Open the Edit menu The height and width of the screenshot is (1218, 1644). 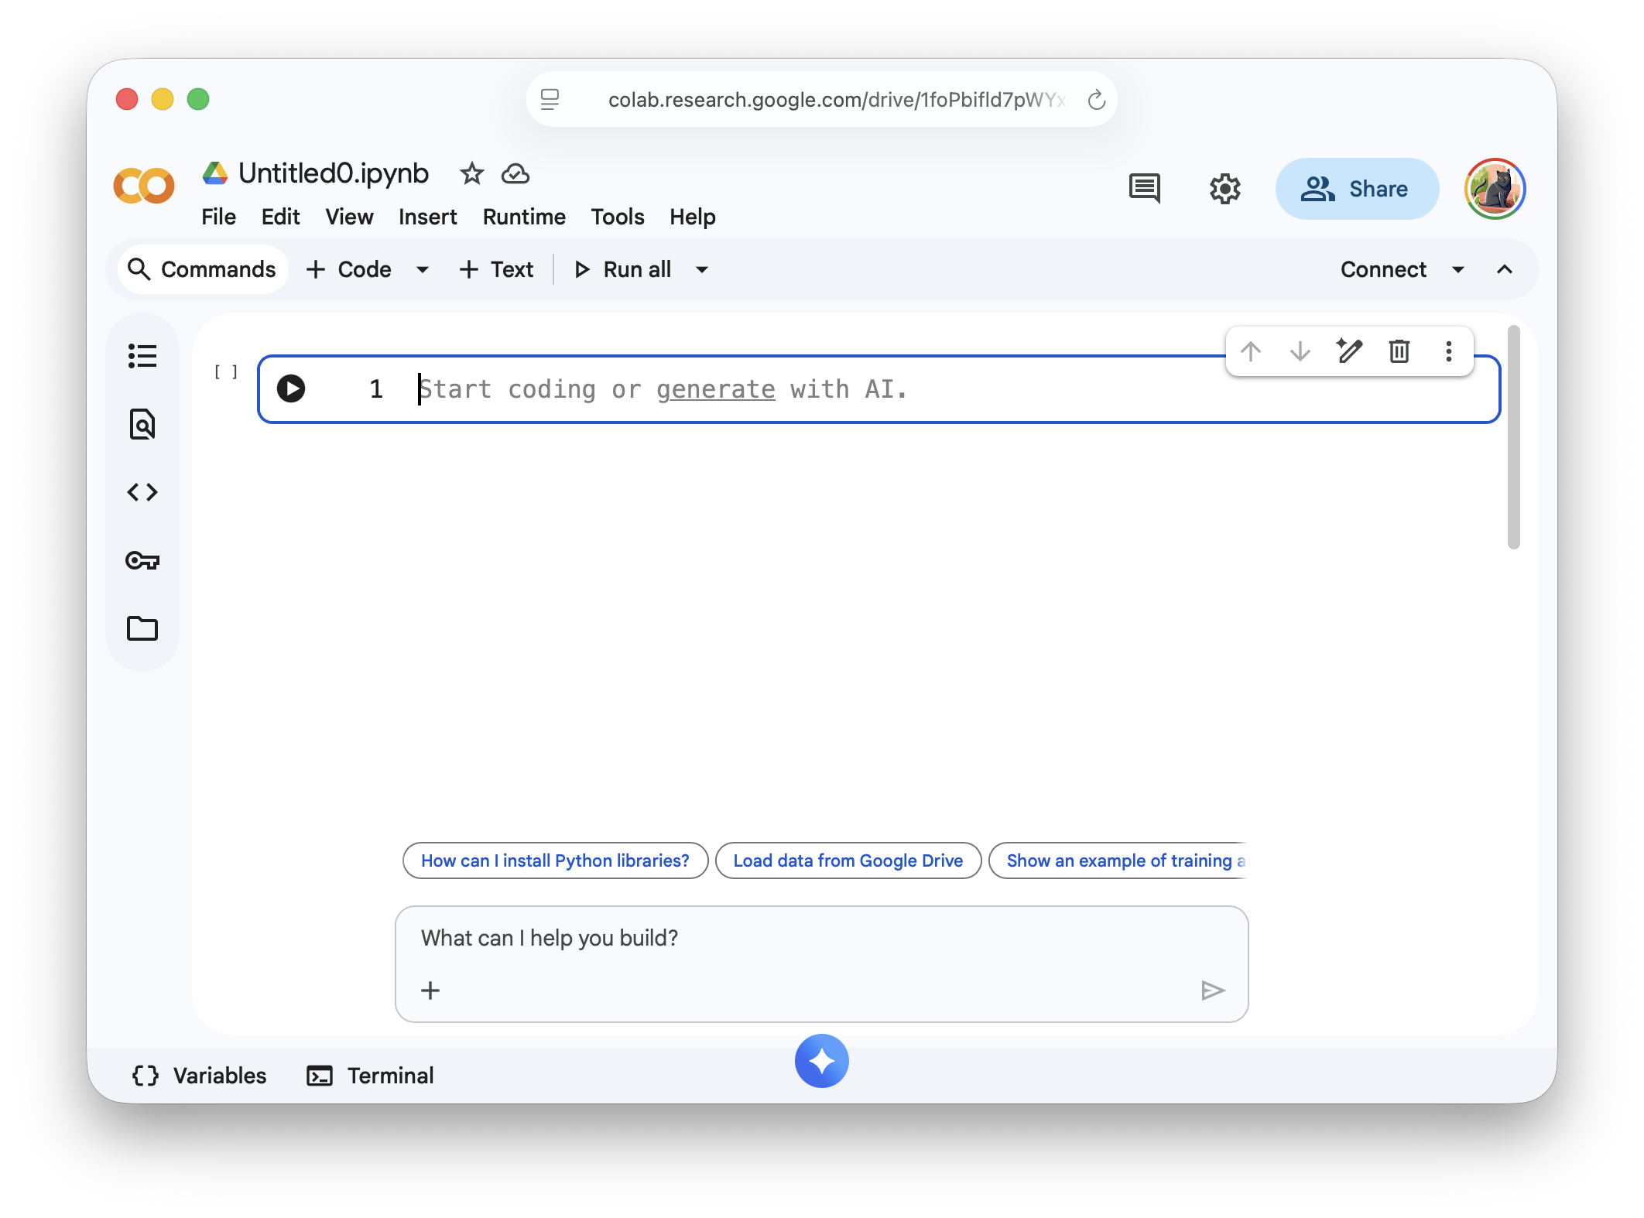point(280,217)
